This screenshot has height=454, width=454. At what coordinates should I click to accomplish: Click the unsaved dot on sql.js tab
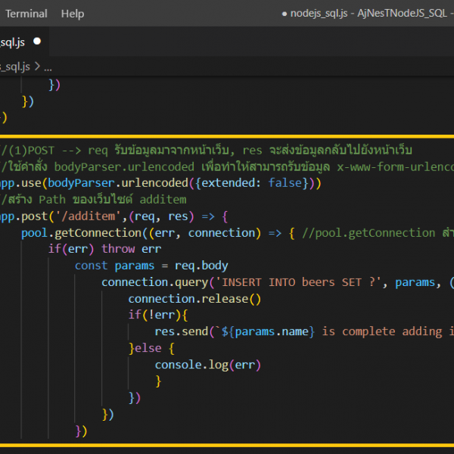(x=37, y=42)
